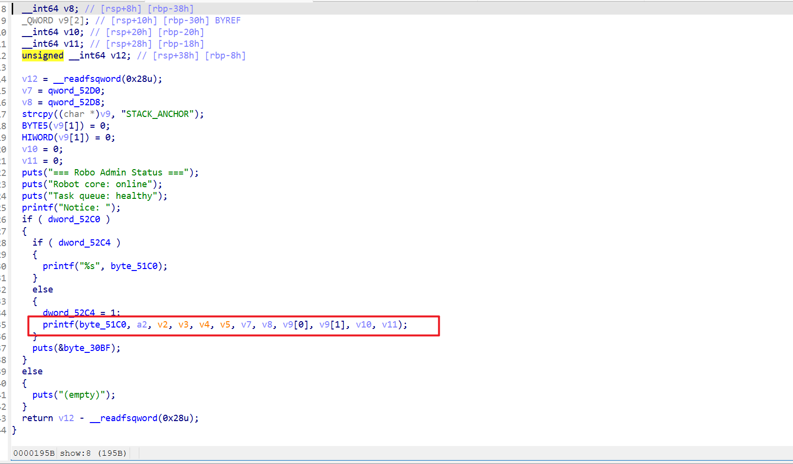Viewport: 793px width, 464px height.
Task: Select qword_52D8 in the v8 assignment
Action: click(74, 102)
